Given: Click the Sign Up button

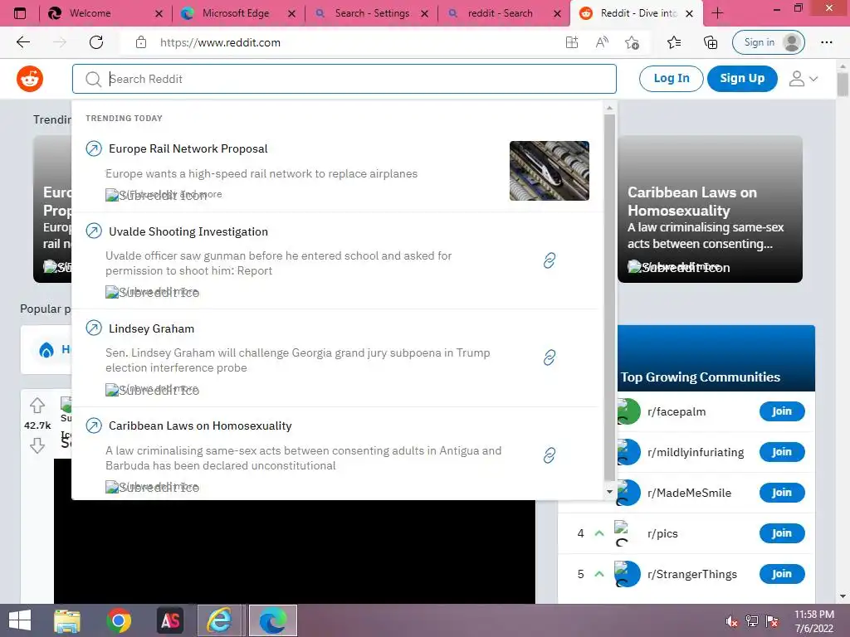Looking at the screenshot, I should click(x=742, y=79).
